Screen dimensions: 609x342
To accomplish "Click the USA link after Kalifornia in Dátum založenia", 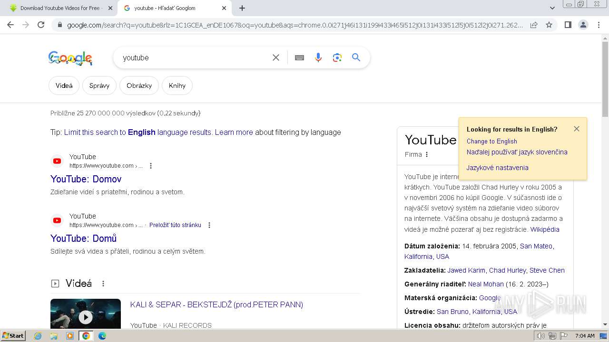I will (x=442, y=256).
